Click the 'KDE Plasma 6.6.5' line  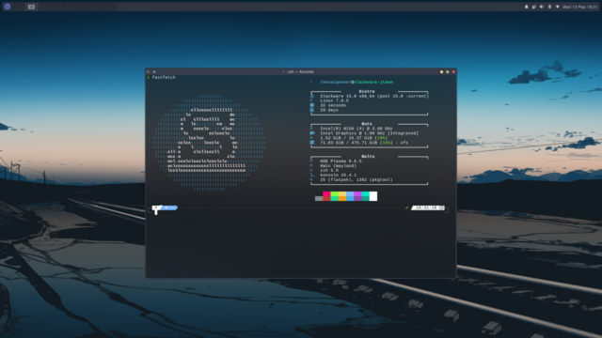tap(341, 161)
